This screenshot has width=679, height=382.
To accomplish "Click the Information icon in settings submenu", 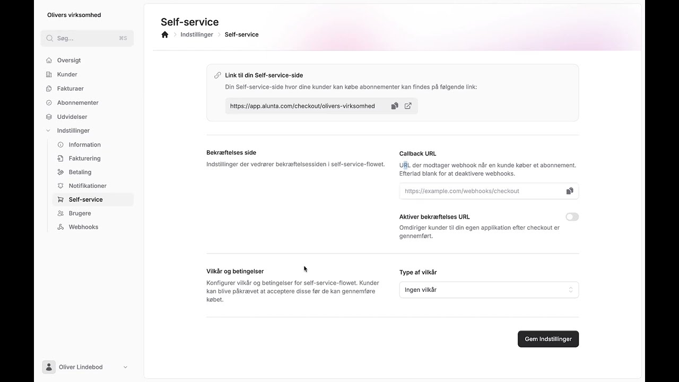I will 60,145.
